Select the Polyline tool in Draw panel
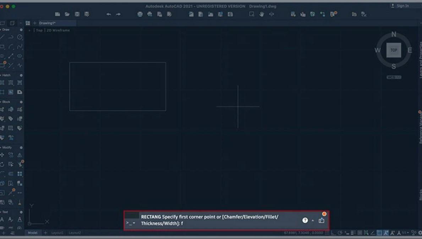This screenshot has height=239, width=422. 11,37
